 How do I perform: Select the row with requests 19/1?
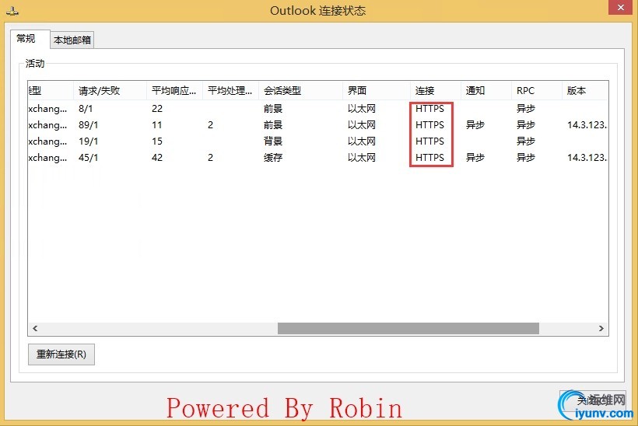(318, 141)
